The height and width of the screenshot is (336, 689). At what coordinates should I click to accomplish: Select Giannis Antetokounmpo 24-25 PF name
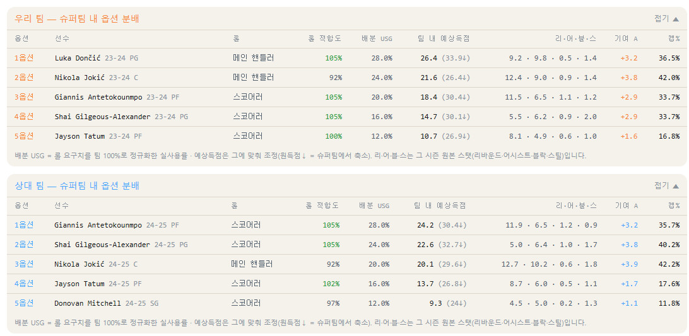click(117, 225)
